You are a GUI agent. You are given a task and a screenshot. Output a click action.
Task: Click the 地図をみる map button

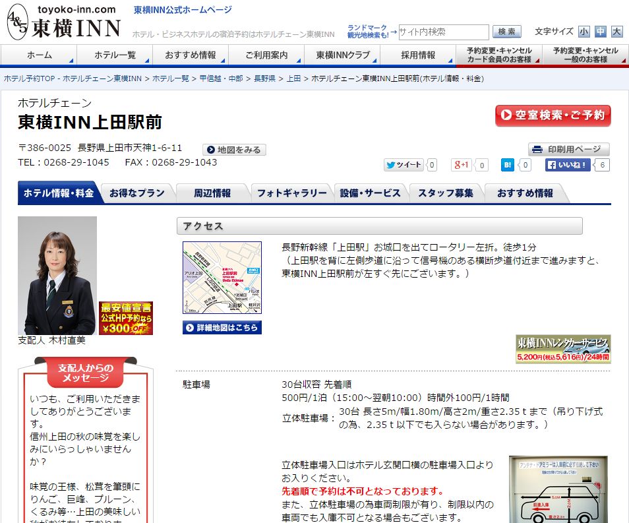click(234, 150)
